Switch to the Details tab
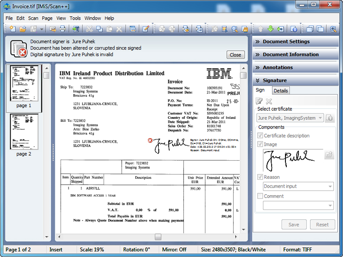Image resolution: width=343 pixels, height=257 pixels. tap(281, 91)
